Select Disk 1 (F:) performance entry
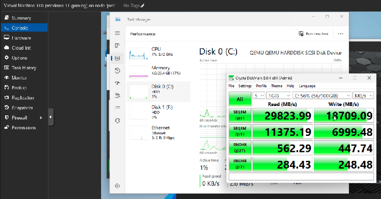This screenshot has height=199, width=381. [158, 112]
